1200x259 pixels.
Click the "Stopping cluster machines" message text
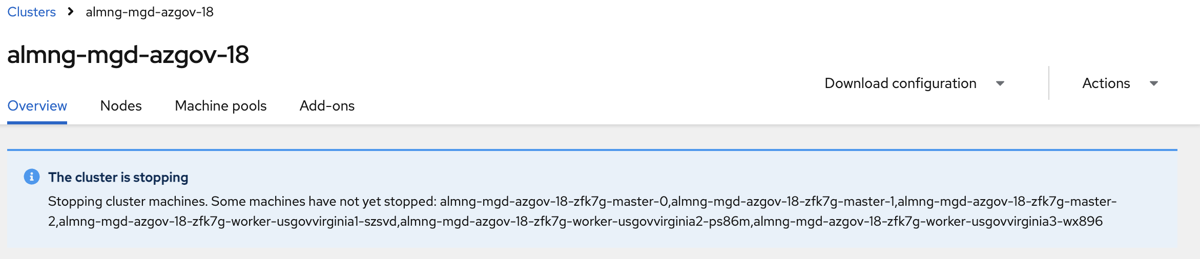point(127,201)
